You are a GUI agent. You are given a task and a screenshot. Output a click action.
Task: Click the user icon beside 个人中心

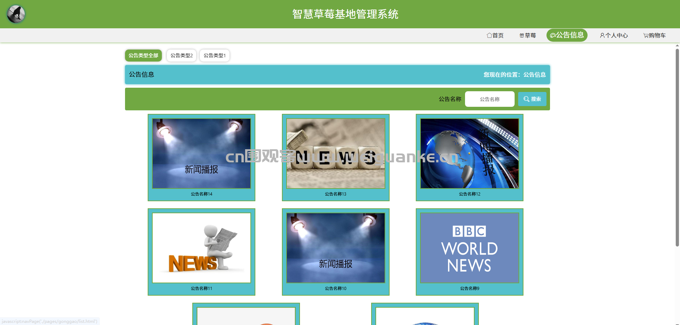point(602,35)
